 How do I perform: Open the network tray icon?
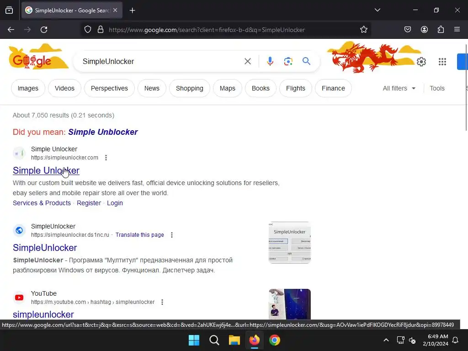400,340
